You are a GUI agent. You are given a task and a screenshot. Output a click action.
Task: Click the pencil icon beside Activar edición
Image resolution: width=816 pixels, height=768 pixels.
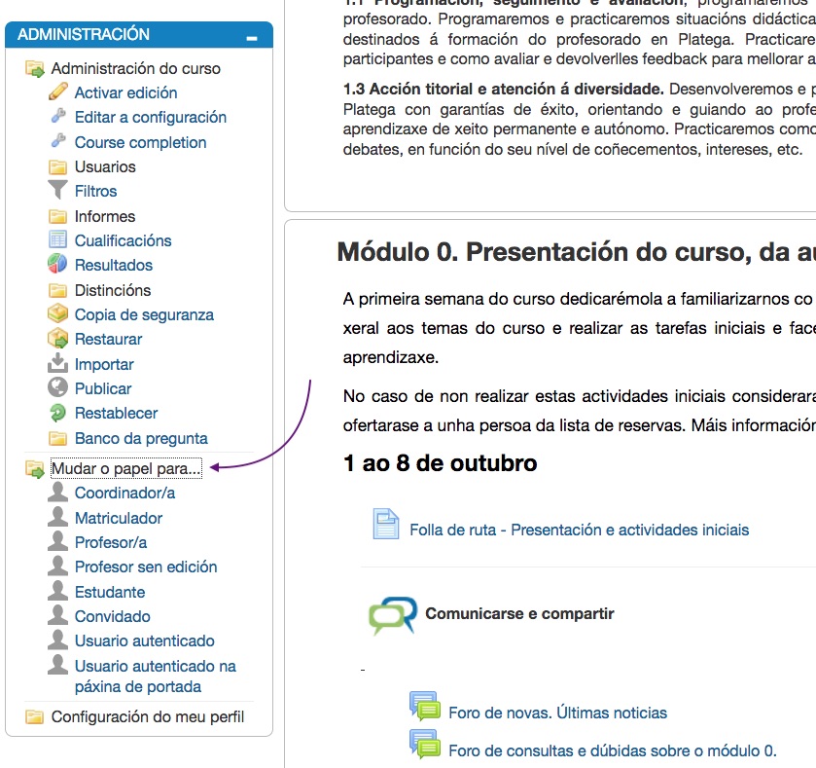pos(58,92)
